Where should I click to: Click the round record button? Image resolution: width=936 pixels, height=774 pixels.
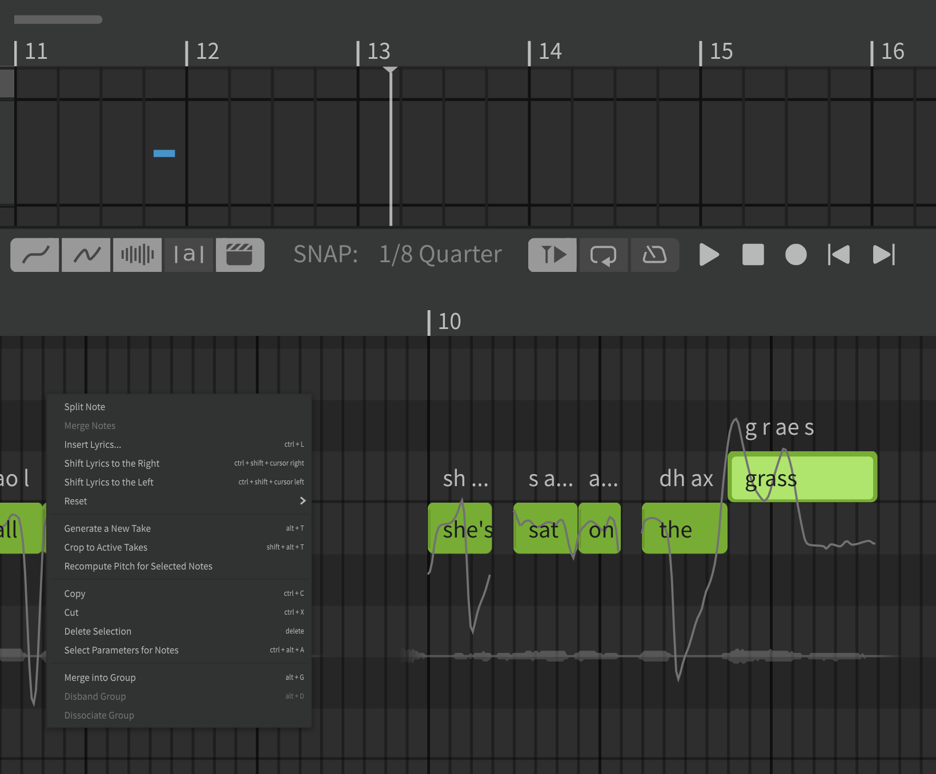796,255
